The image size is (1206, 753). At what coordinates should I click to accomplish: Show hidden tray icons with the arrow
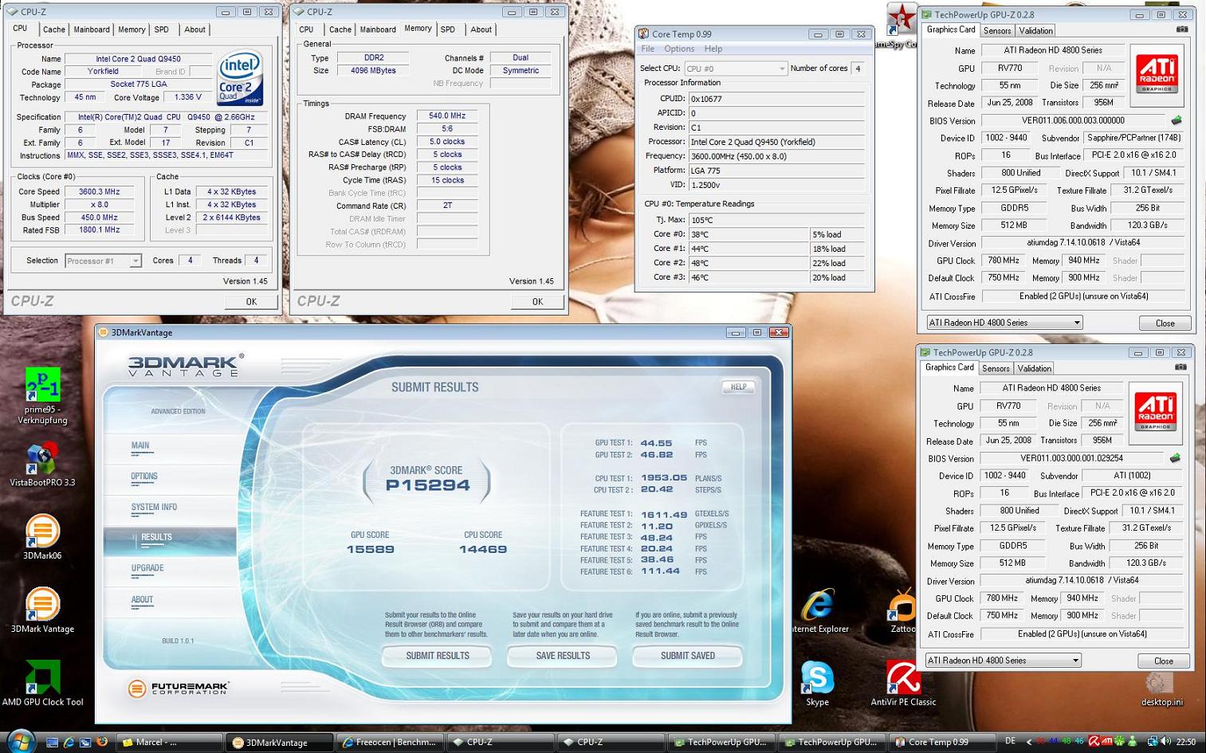tap(1028, 742)
